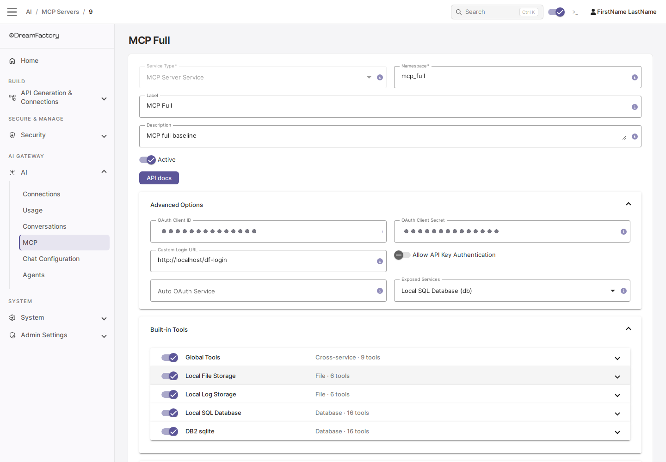Click the API docs button

(159, 178)
